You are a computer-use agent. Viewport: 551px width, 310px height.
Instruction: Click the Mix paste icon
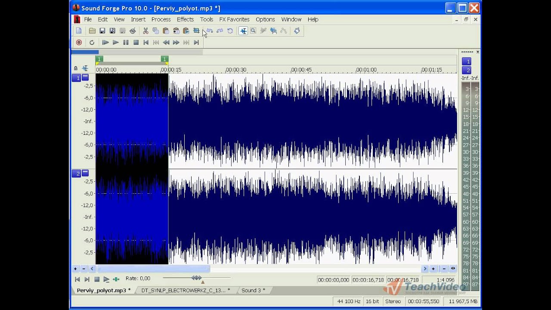point(176,31)
